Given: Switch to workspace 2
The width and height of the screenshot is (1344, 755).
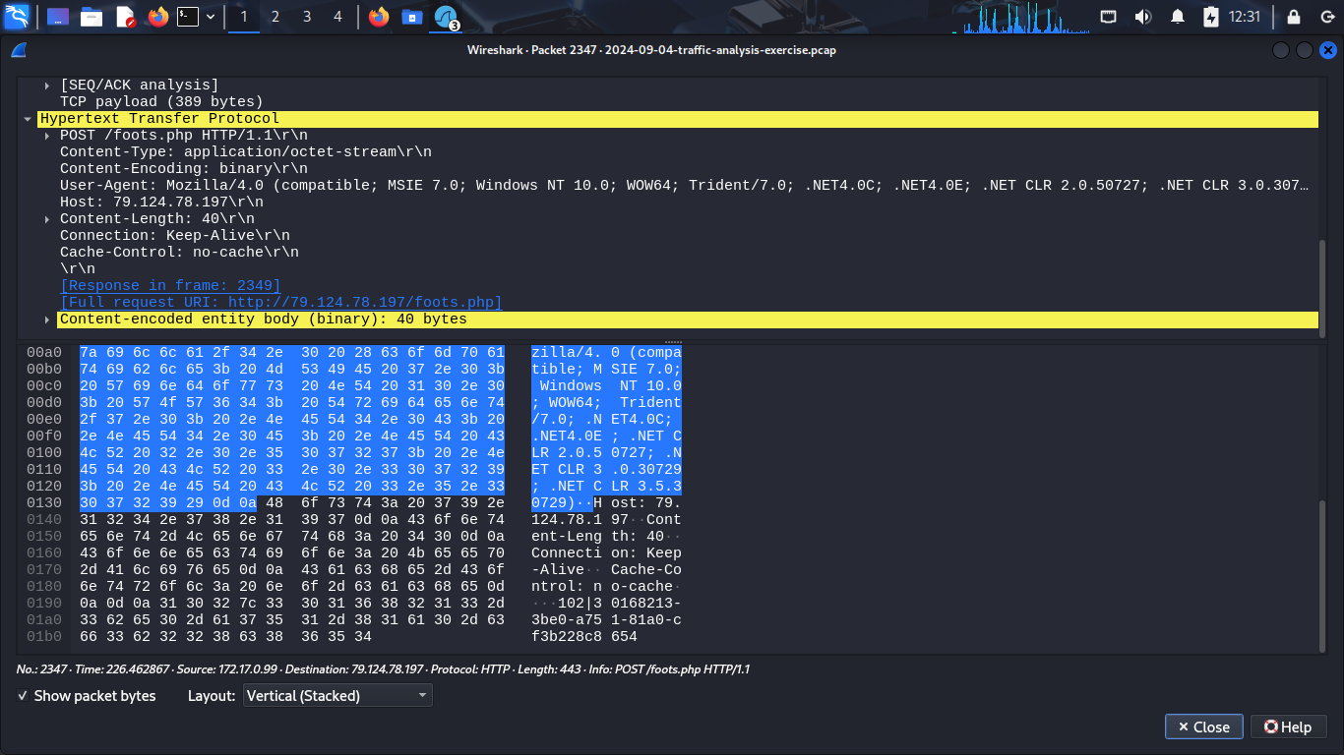Looking at the screenshot, I should coord(275,17).
